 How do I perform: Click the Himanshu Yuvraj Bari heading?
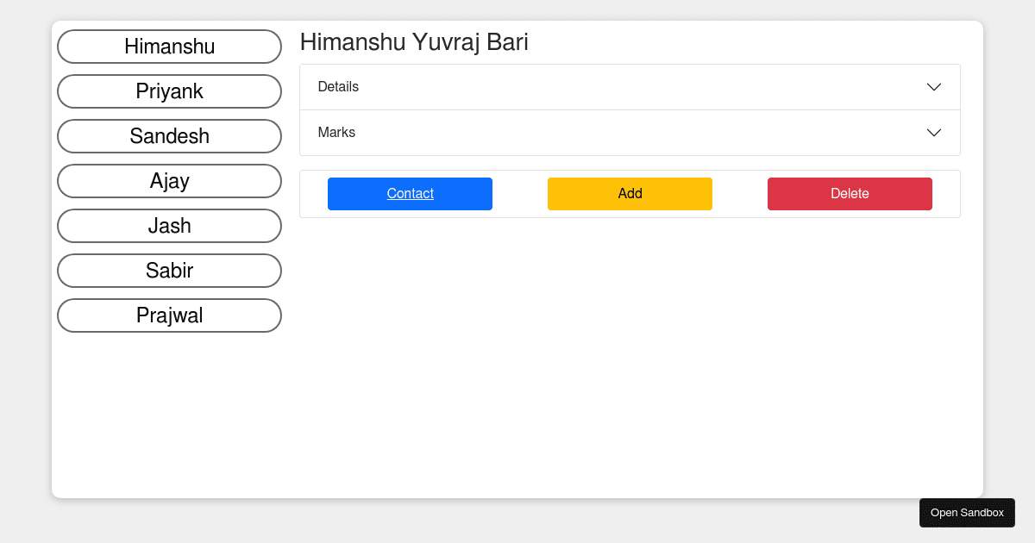(414, 42)
